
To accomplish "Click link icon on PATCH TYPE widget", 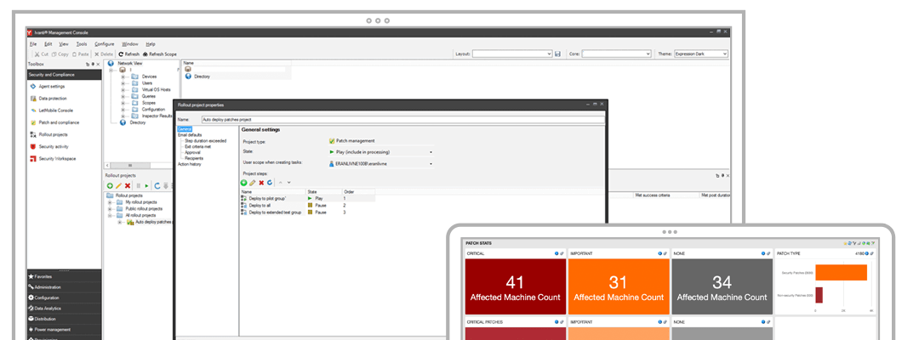I will point(872,253).
